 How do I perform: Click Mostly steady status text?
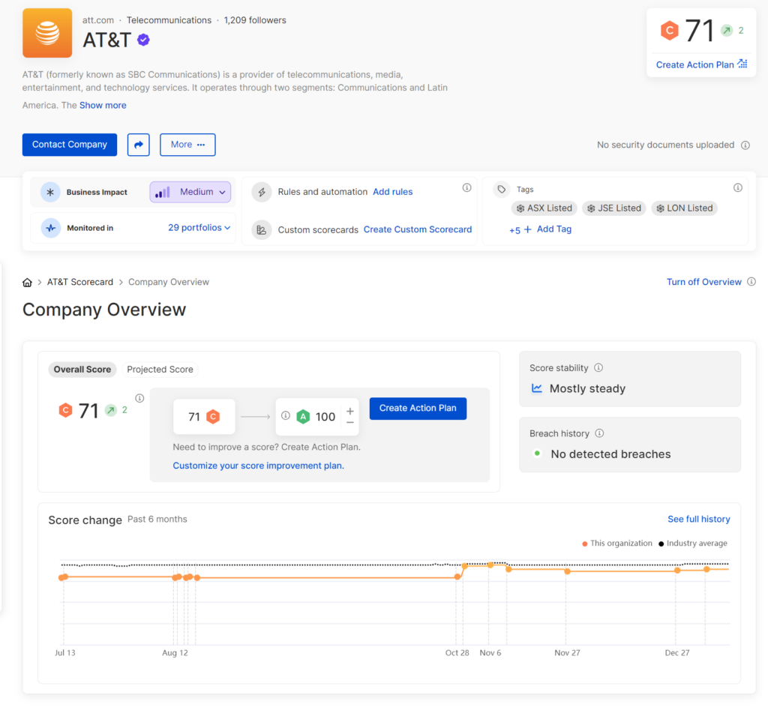587,389
